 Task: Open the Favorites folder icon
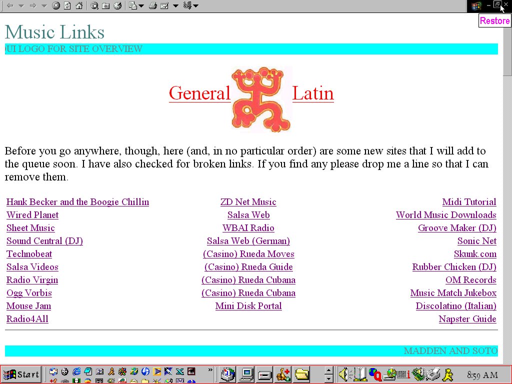pyautogui.click(x=105, y=6)
